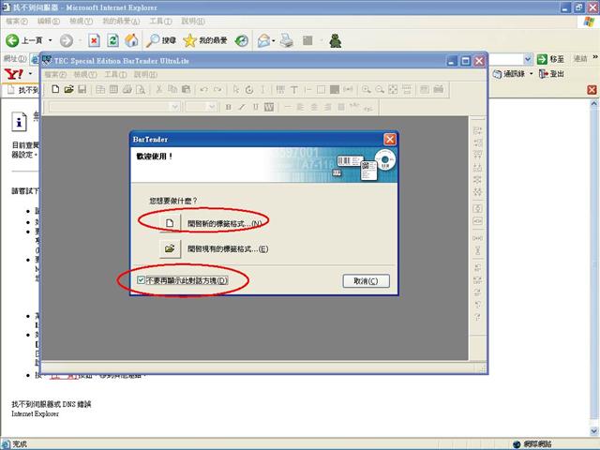Expand the links bar chevron in IE
600x450 pixels.
coord(595,57)
